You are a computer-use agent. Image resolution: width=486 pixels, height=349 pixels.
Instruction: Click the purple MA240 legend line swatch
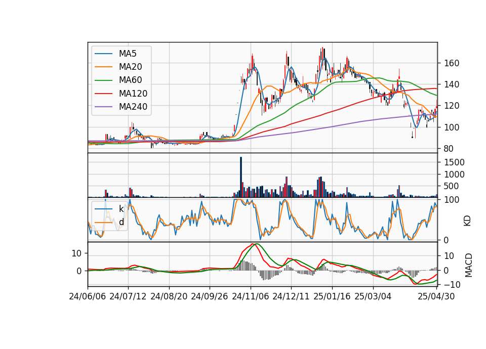[x=103, y=107]
